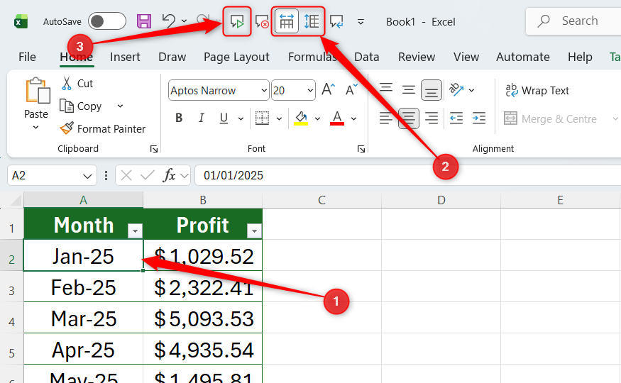The width and height of the screenshot is (621, 383).
Task: Open the Page Layout tab
Action: [236, 57]
